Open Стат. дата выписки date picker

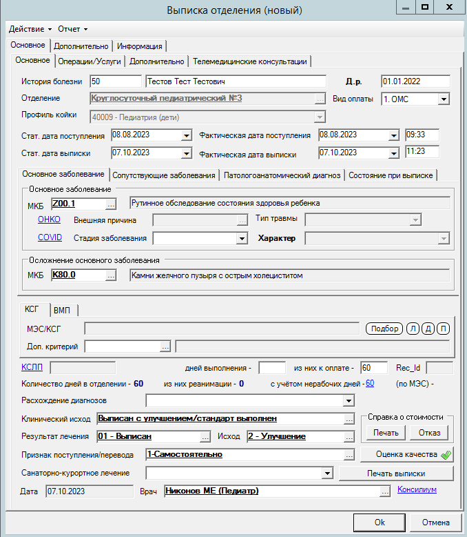click(186, 153)
